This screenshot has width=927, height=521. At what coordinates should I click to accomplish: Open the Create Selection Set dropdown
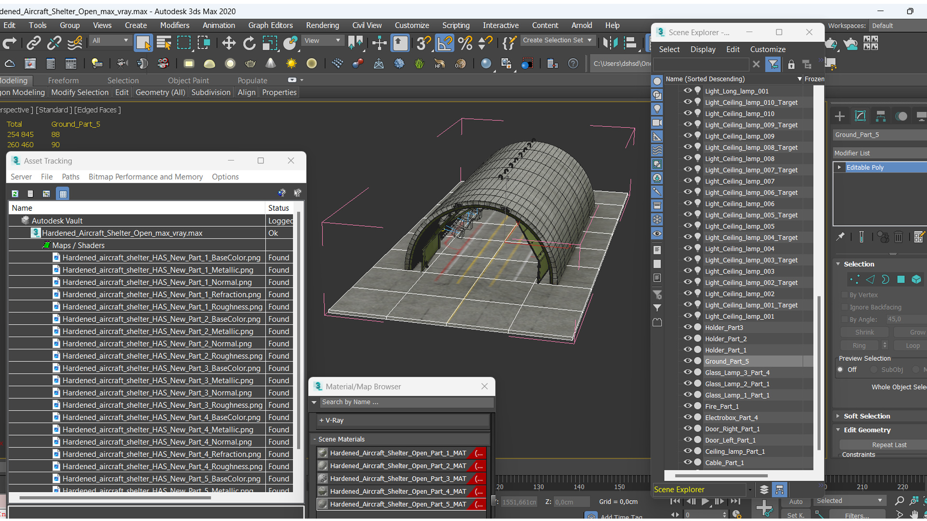click(x=557, y=41)
